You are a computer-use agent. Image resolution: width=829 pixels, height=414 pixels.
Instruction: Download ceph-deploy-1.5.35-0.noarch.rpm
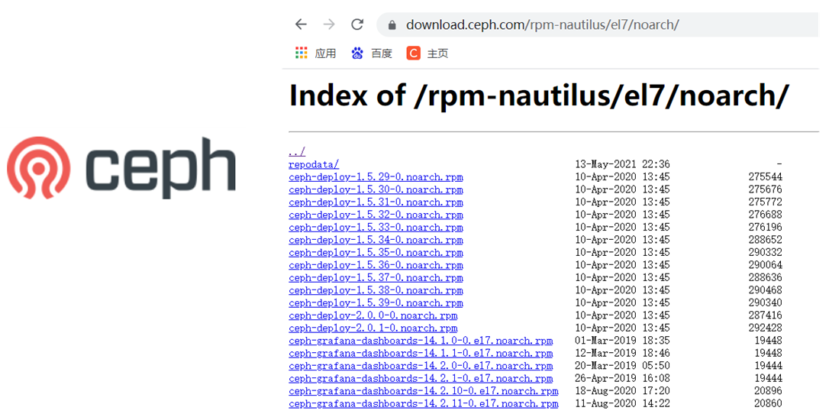[376, 252]
